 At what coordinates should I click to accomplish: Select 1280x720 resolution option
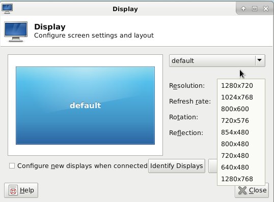click(241, 85)
